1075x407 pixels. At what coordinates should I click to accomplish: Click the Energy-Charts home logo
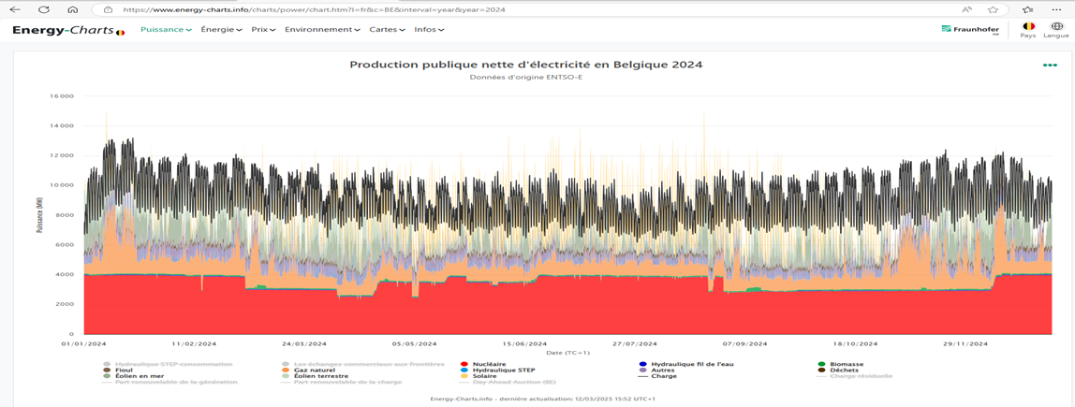pos(67,30)
